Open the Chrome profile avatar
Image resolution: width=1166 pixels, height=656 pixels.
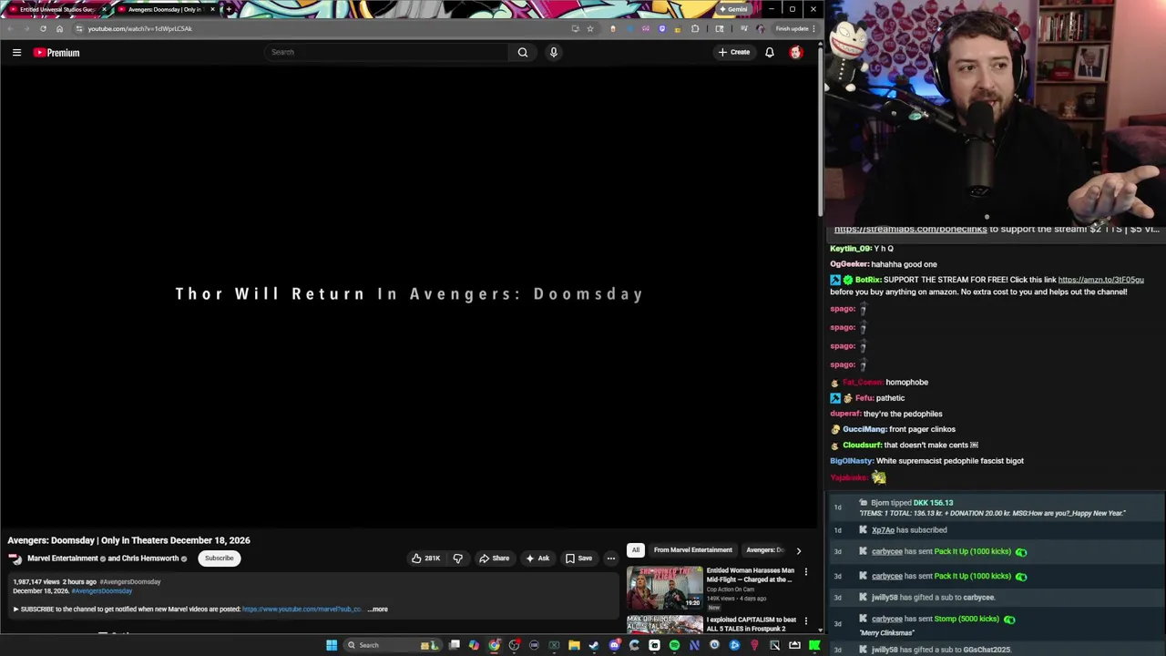point(761,28)
